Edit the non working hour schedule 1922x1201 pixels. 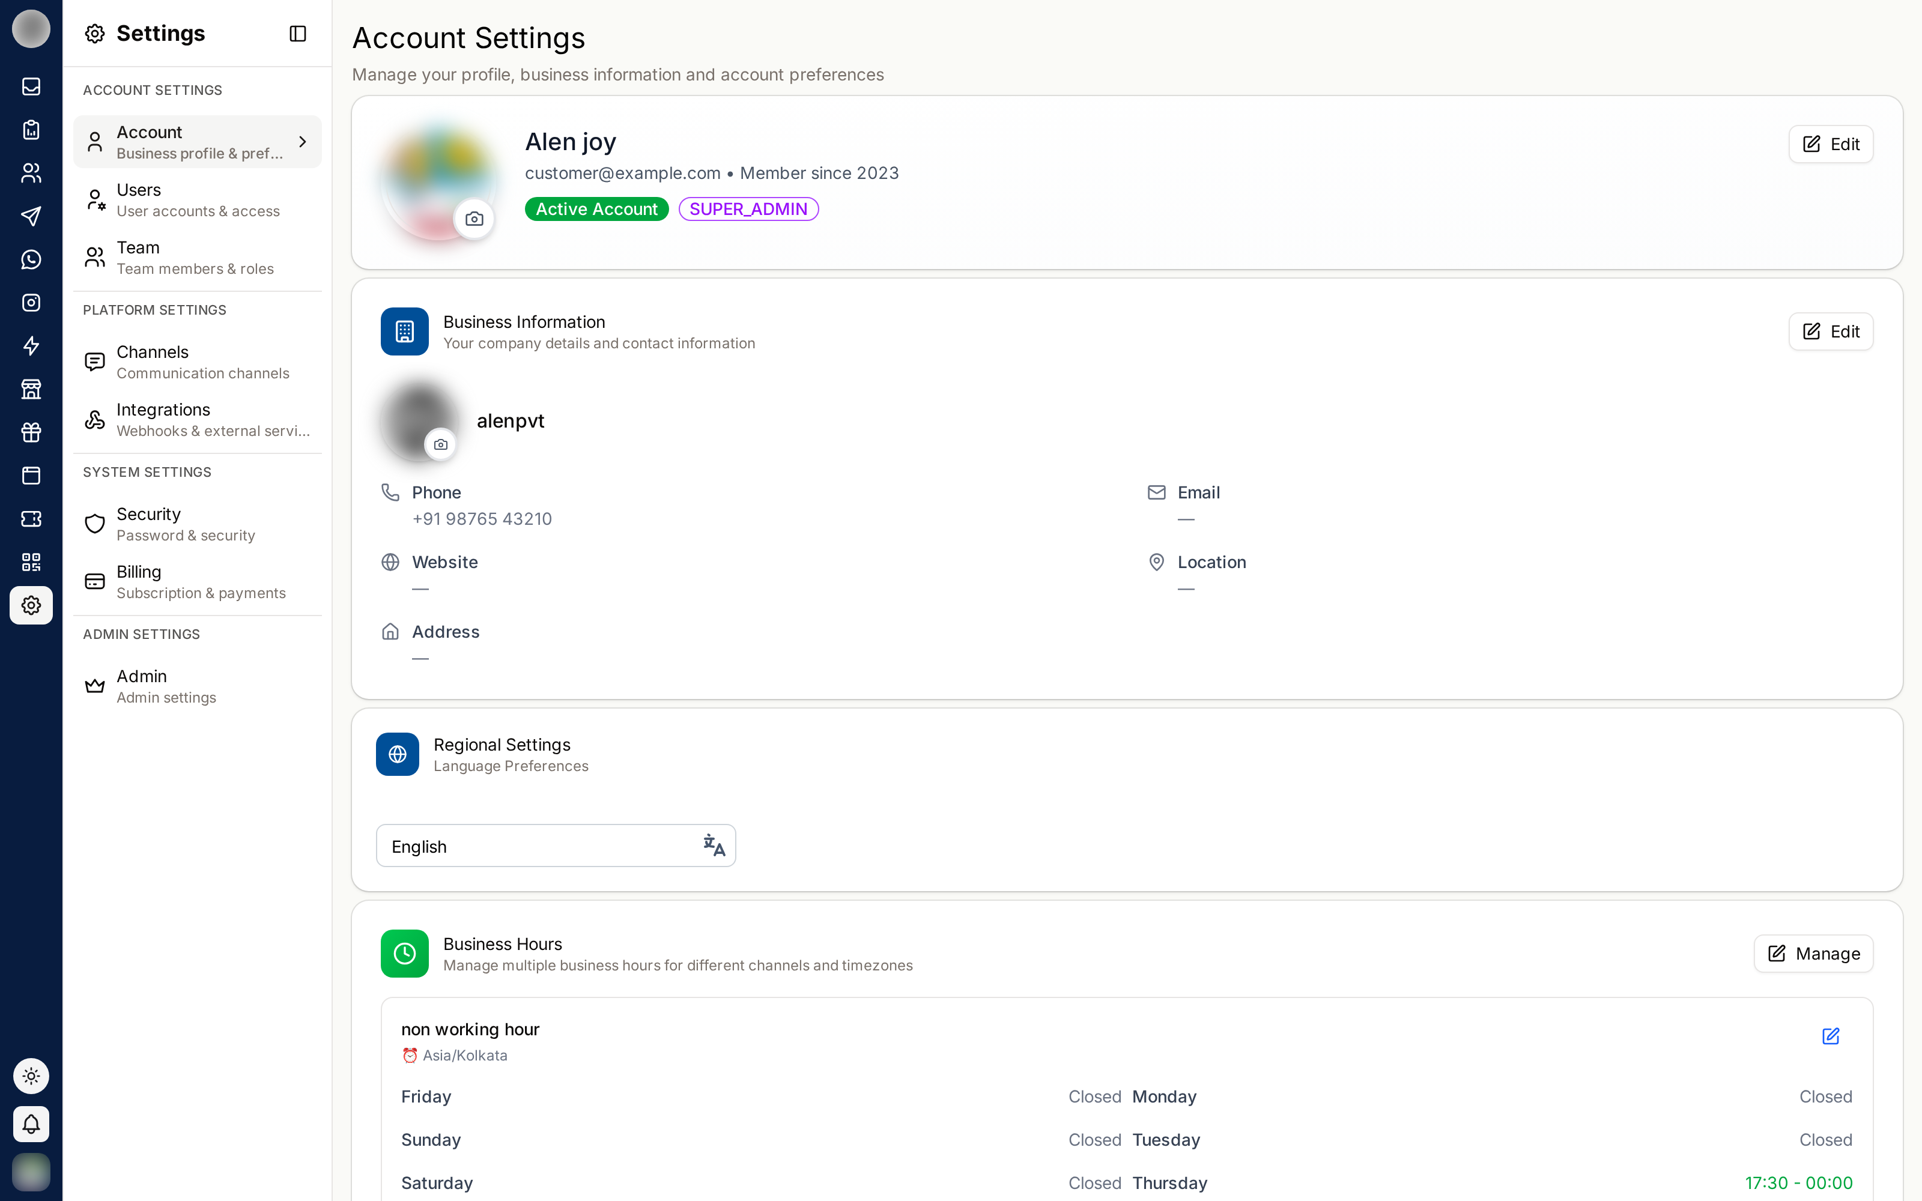[x=1831, y=1036]
